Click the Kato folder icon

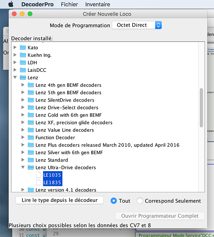(23, 47)
